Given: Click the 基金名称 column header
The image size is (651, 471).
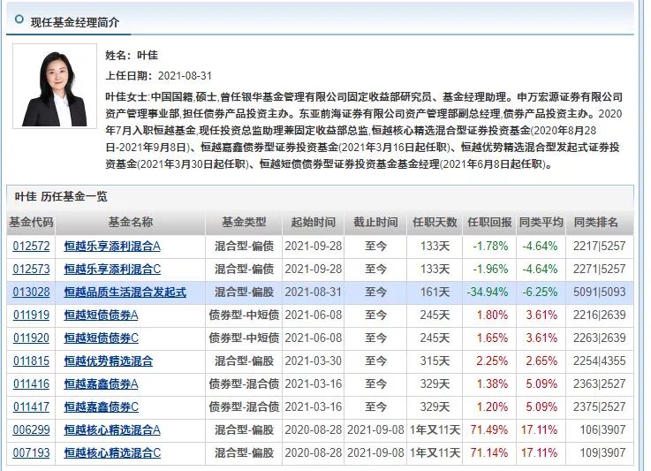Looking at the screenshot, I should tap(131, 222).
